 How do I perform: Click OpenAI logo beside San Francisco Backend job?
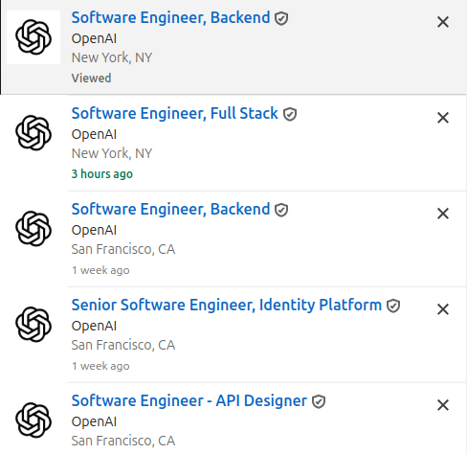pos(33,229)
